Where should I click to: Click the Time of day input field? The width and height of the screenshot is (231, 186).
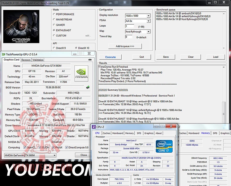coord(129,37)
